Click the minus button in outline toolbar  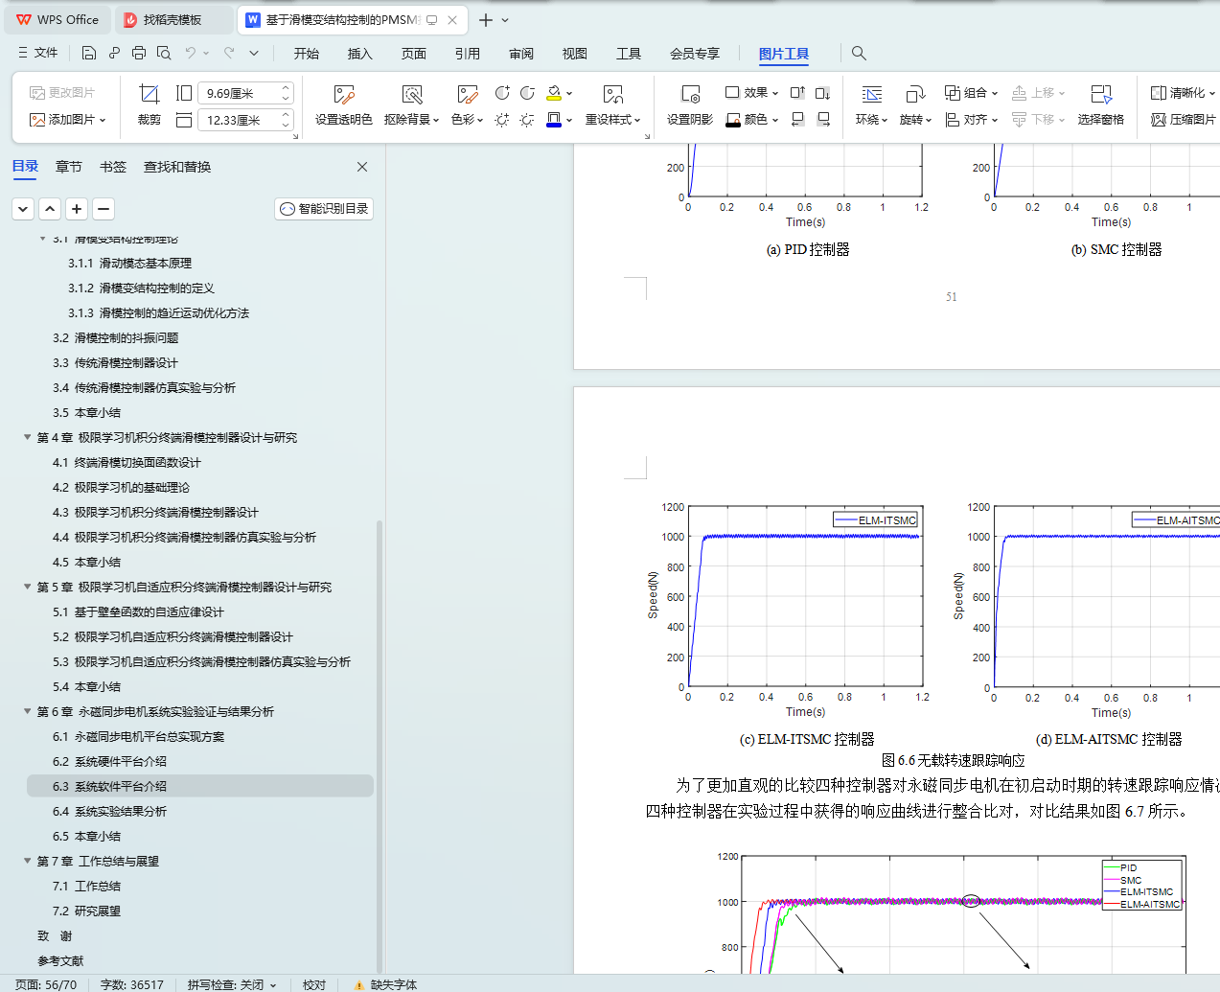[x=104, y=208]
